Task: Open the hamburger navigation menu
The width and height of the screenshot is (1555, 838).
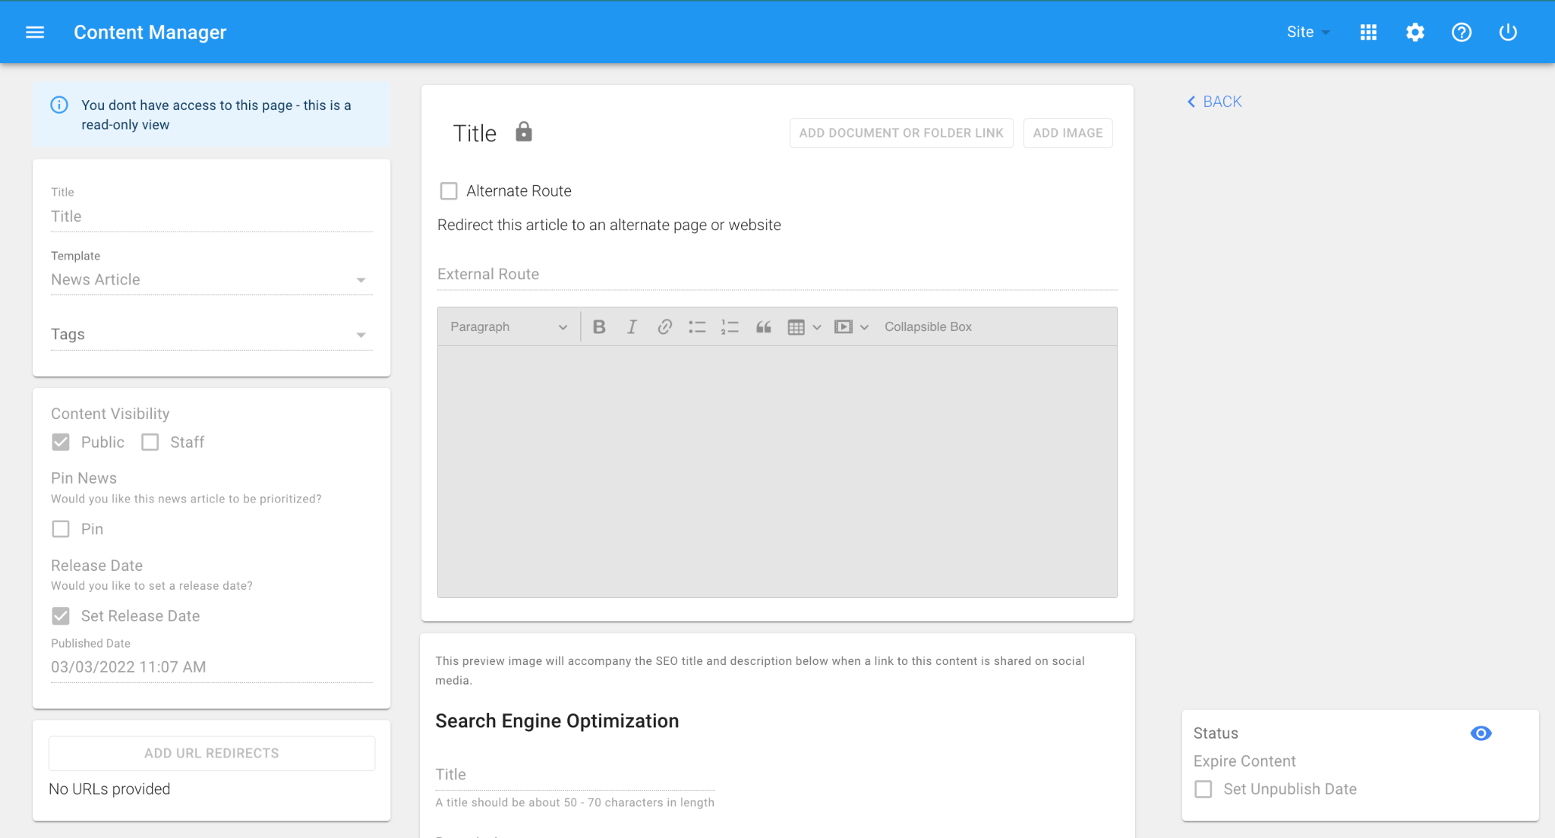Action: click(x=35, y=32)
